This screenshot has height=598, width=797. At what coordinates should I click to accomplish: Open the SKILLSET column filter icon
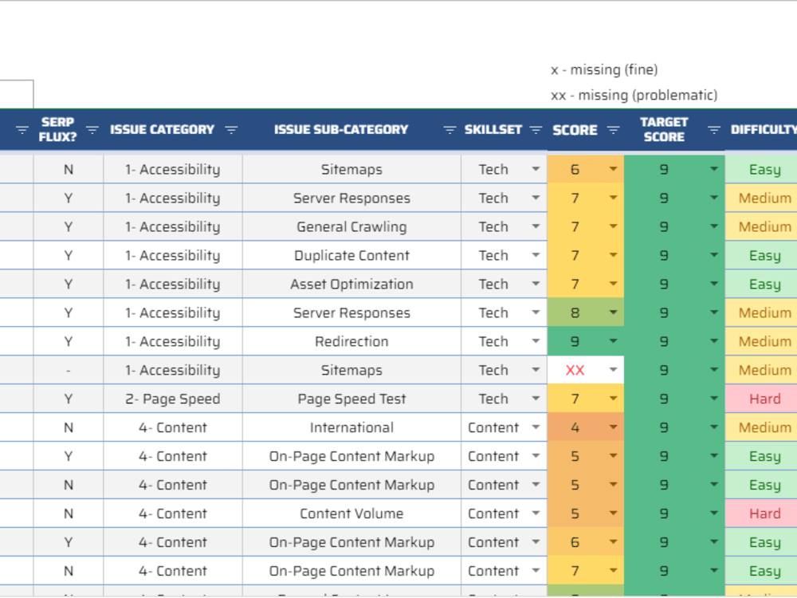point(536,130)
